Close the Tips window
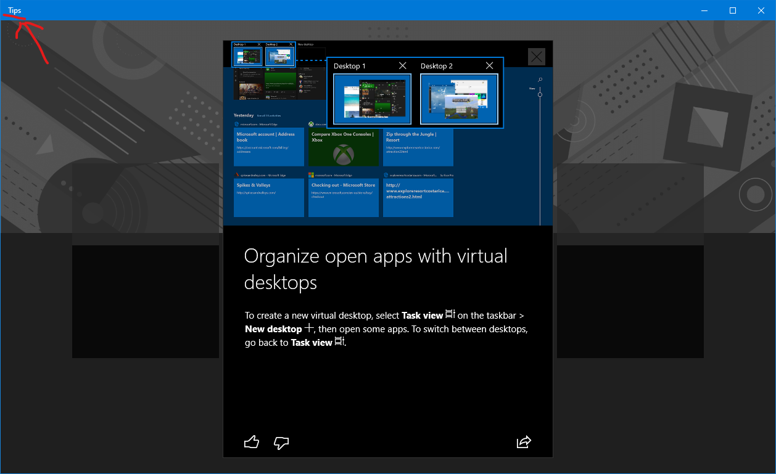The height and width of the screenshot is (474, 776). point(761,10)
